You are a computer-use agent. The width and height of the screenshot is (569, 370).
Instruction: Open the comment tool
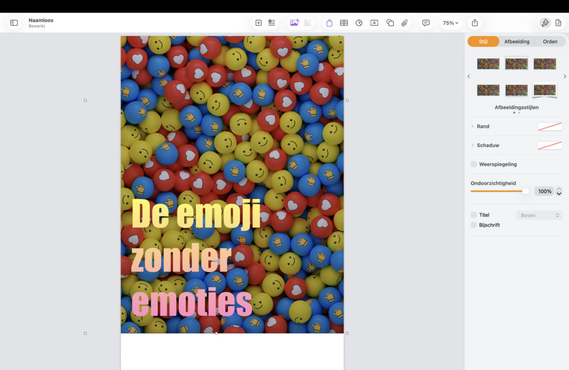426,23
